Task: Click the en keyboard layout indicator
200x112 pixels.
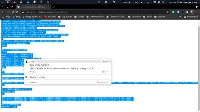Action: coord(148,2)
